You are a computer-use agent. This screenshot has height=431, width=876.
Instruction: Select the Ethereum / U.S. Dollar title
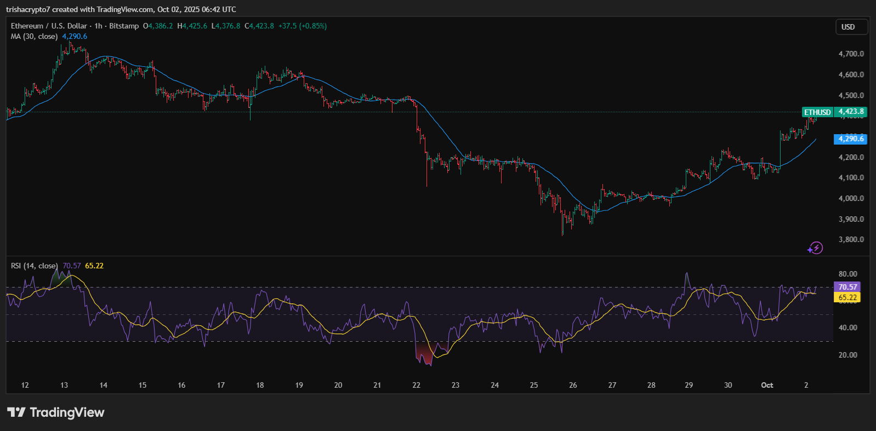[49, 26]
